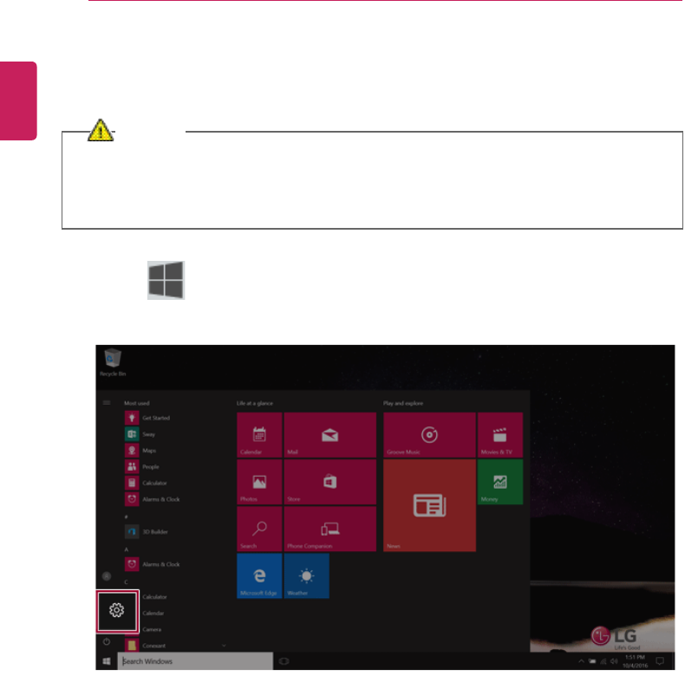Image resolution: width=685 pixels, height=689 pixels.
Task: Focus the Search Windows input box
Action: pyautogui.click(x=195, y=661)
